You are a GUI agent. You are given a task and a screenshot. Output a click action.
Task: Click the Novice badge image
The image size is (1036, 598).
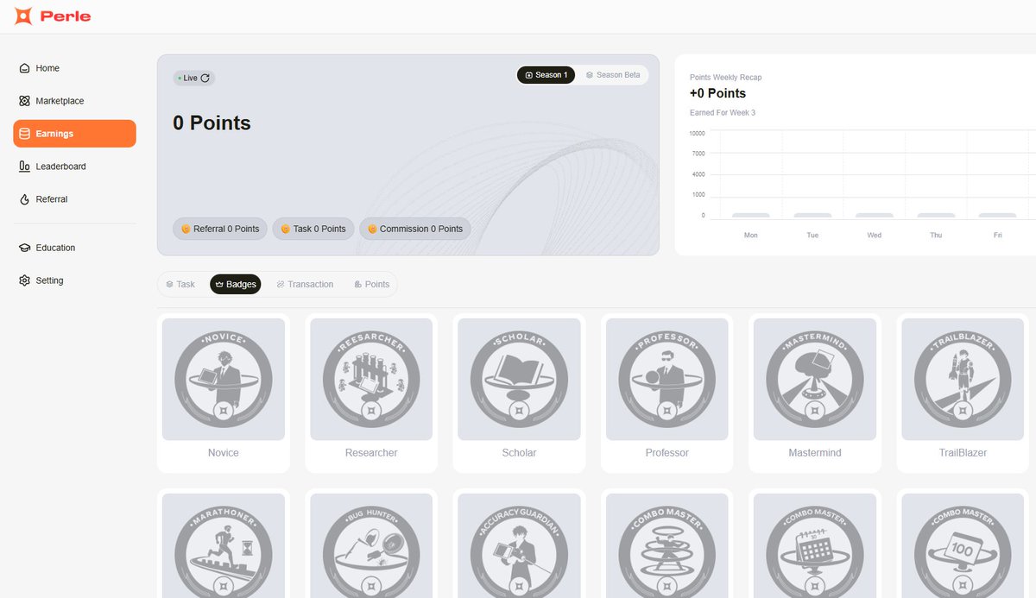pyautogui.click(x=224, y=379)
